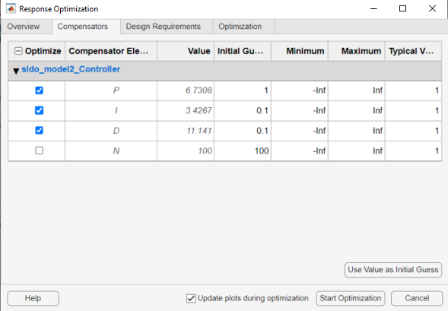Collapse the sldo_model2_Controller group arrow

[16, 71]
